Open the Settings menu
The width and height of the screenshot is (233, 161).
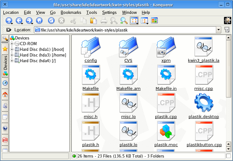pos(109,12)
